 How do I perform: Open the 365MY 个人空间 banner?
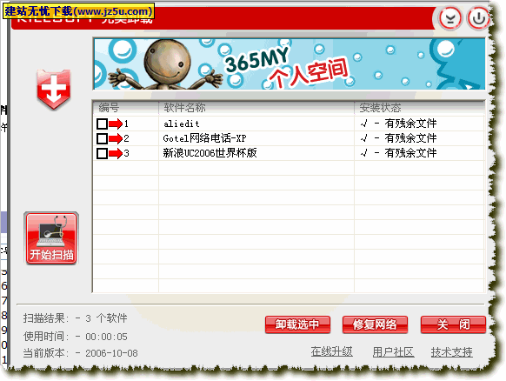pos(290,63)
